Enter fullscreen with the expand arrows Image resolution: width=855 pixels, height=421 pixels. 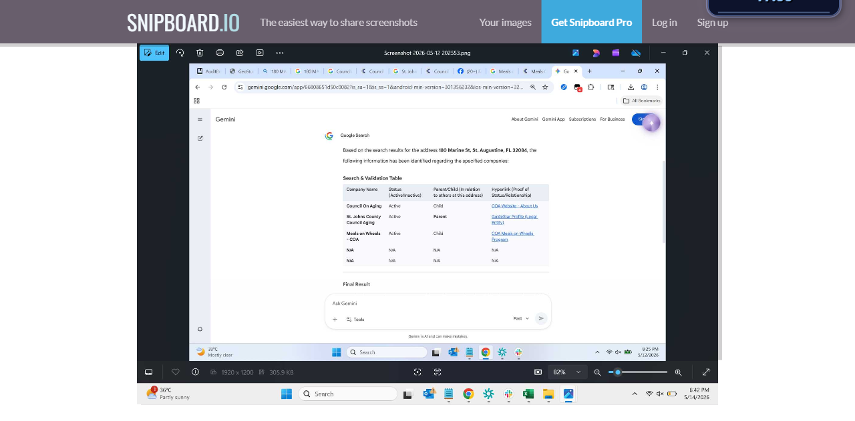[x=706, y=372]
